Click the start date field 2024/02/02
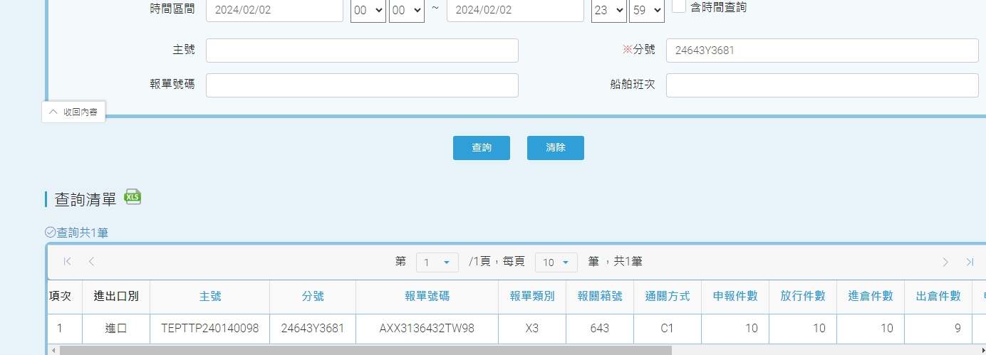986x355 pixels. point(274,10)
